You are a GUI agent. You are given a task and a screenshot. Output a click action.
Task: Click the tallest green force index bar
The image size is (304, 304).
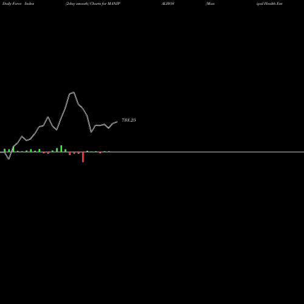(x=61, y=148)
